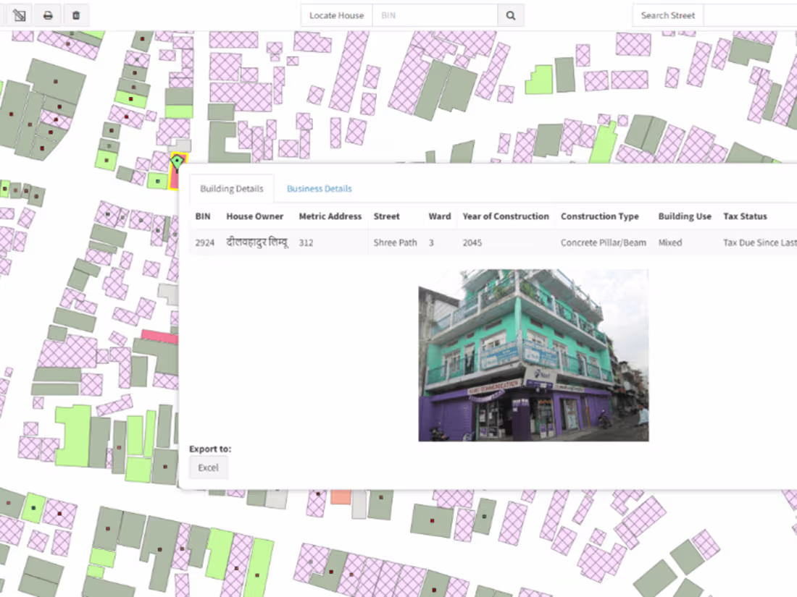Click inside the BIN input field
Image resolution: width=797 pixels, height=597 pixels.
[435, 14]
